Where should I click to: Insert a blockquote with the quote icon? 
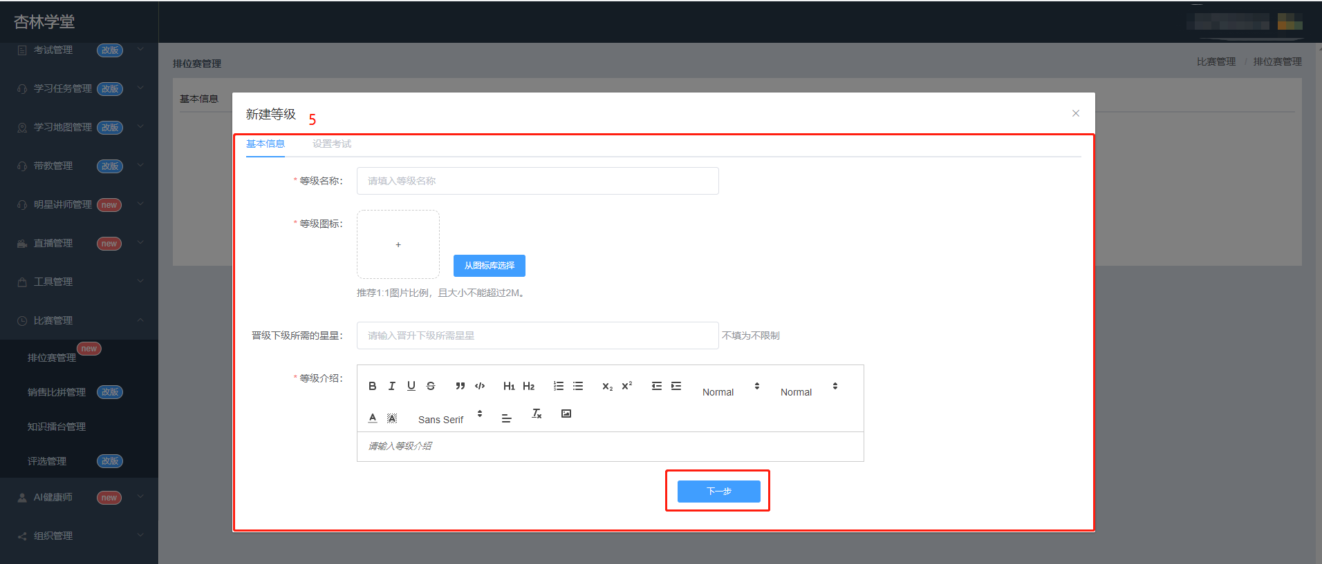click(460, 386)
